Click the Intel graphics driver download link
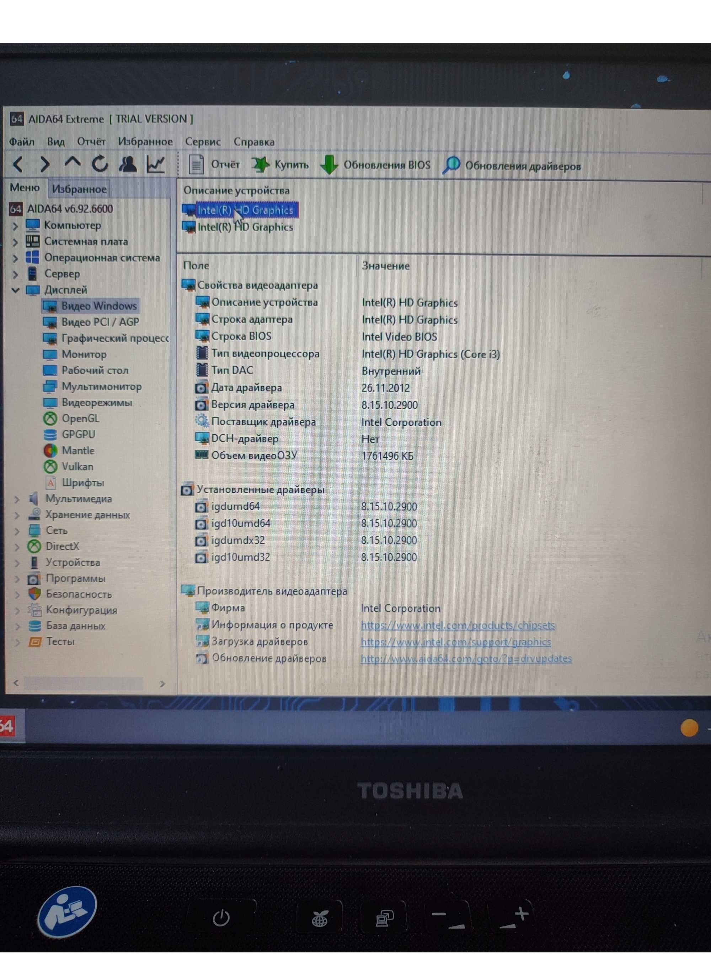Viewport: 711px width, 972px height. [455, 641]
